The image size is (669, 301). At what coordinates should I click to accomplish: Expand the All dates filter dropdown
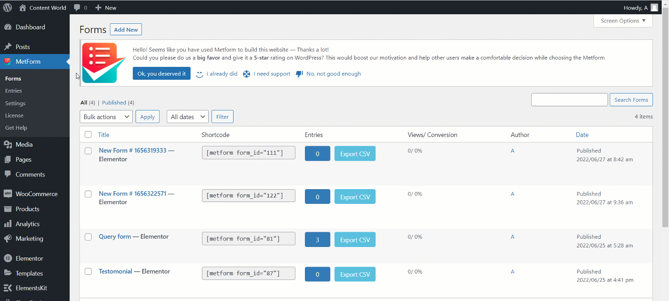tap(188, 117)
